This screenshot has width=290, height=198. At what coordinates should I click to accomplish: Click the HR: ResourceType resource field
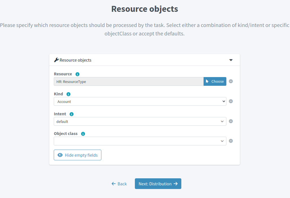[x=128, y=82]
